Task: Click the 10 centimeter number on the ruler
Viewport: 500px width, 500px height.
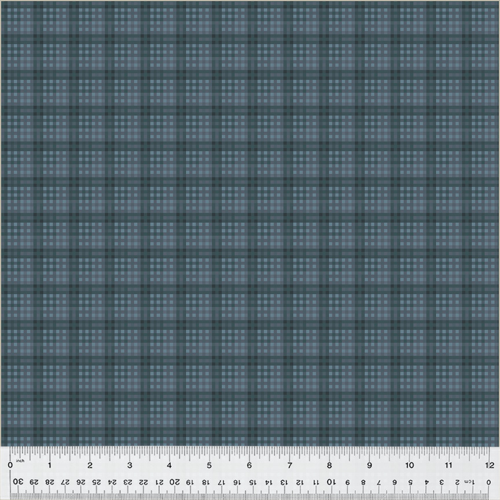Action: click(332, 482)
